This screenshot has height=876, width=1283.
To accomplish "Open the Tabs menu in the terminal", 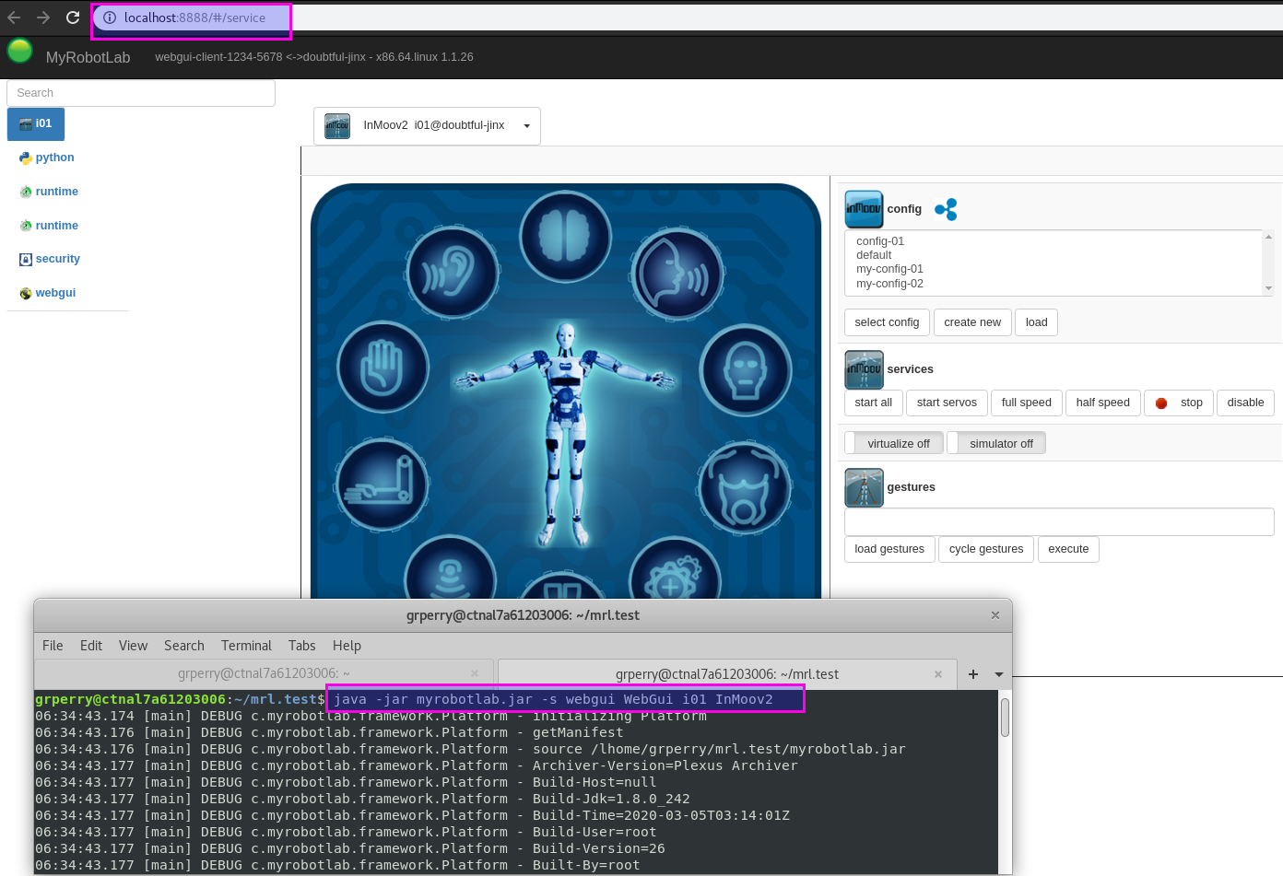I will 301,646.
